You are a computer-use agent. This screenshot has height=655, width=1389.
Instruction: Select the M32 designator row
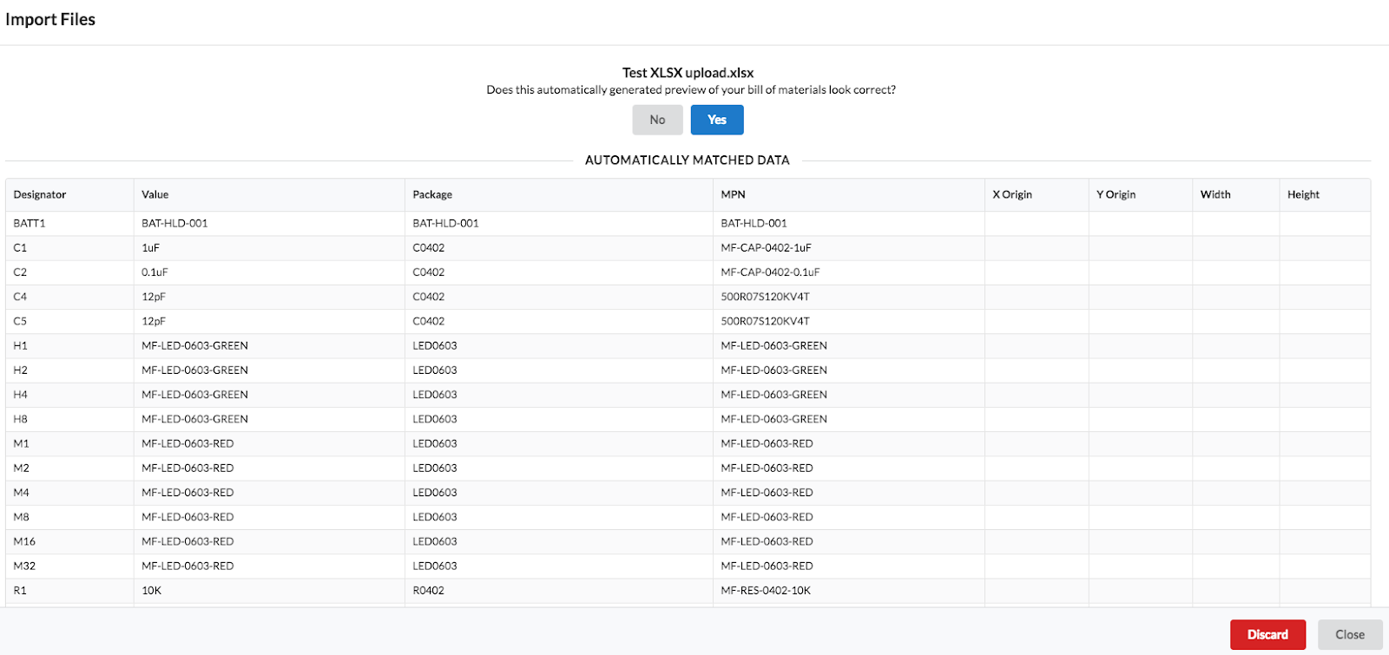click(24, 566)
